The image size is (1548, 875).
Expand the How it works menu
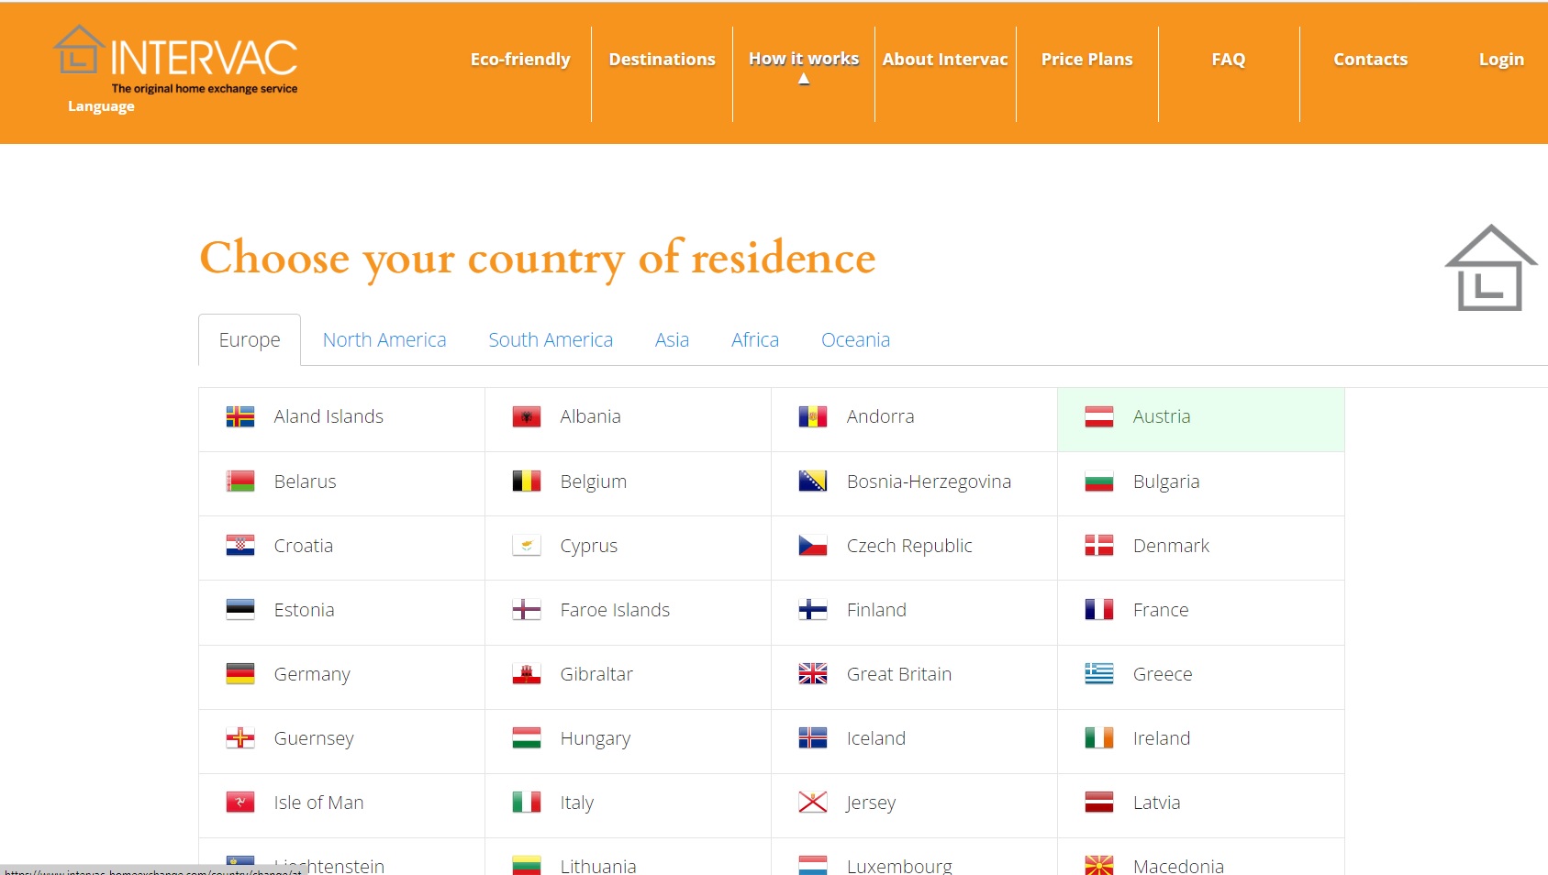click(x=803, y=60)
